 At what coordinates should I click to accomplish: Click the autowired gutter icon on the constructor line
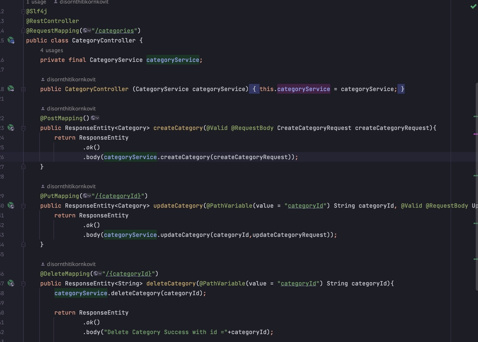click(11, 89)
